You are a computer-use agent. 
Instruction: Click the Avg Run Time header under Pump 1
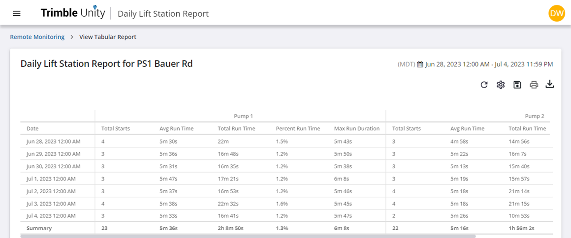pyautogui.click(x=177, y=128)
